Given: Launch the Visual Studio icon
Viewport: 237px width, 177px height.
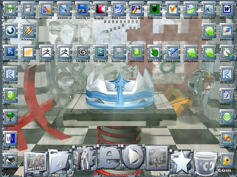Looking at the screenshot, I should (x=227, y=139).
